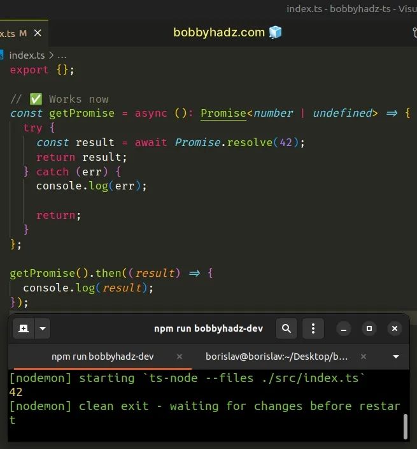Click the 'console.log(result);' line
This screenshot has width=417, height=449.
pos(88,288)
